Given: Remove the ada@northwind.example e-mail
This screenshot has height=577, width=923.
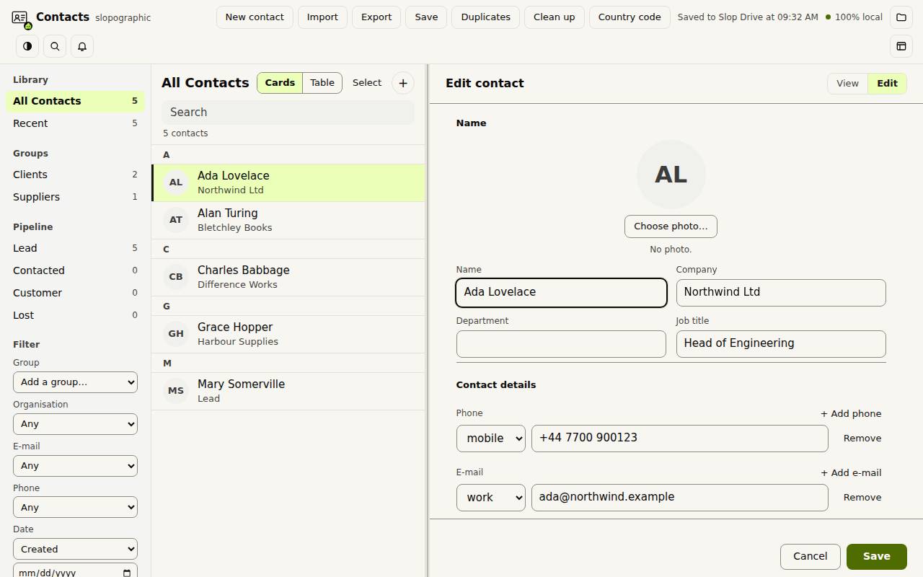Looking at the screenshot, I should click(x=862, y=498).
